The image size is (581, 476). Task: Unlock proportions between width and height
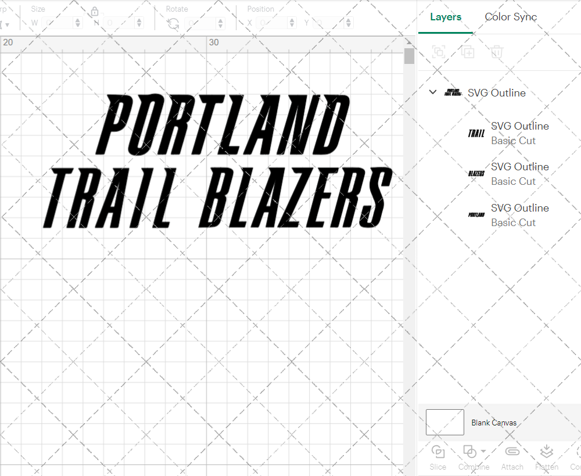point(95,12)
